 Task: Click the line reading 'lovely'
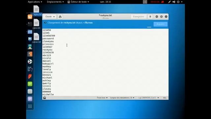coord(47,69)
